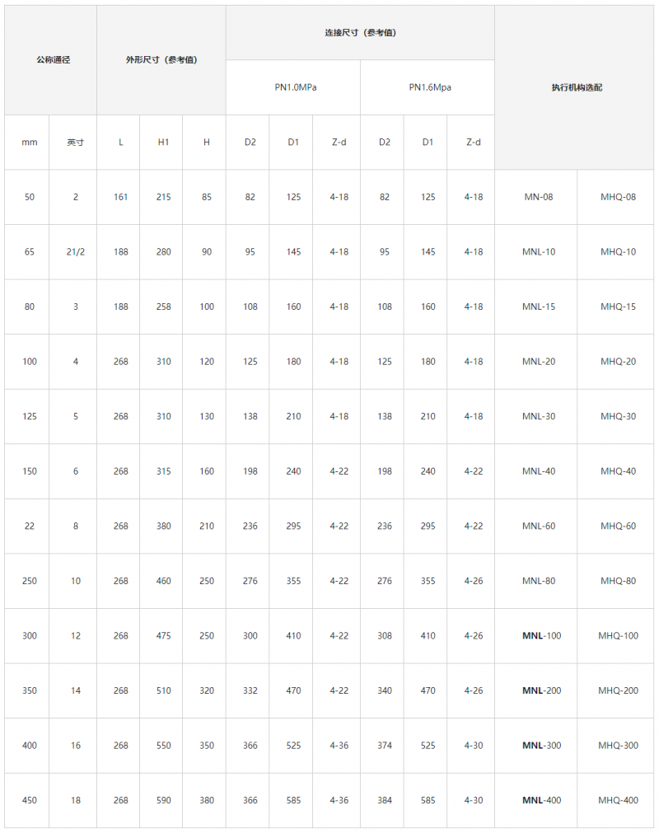Select the mm column header
Image resolution: width=659 pixels, height=833 pixels.
point(27,143)
